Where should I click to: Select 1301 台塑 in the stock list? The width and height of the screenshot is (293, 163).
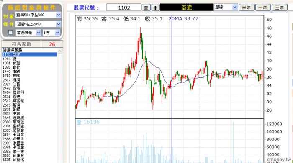pyautogui.click(x=30, y=63)
